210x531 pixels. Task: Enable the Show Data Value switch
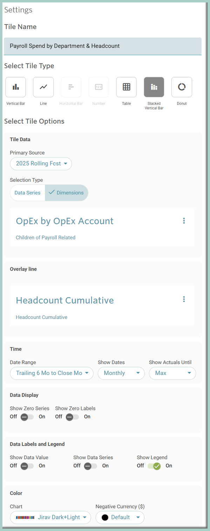27,466
